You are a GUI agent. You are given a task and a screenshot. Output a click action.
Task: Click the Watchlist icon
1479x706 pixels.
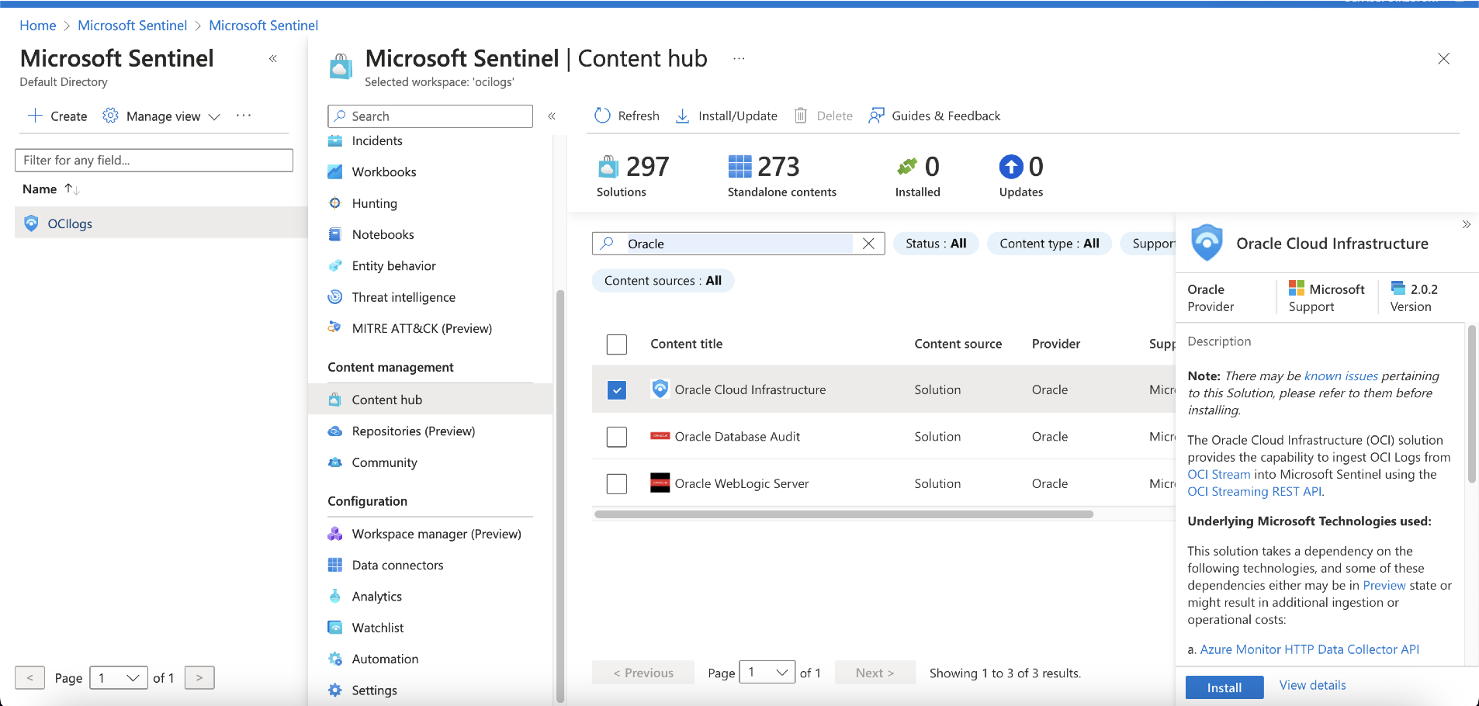[335, 628]
